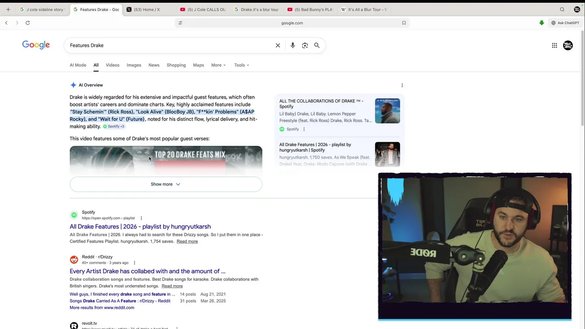Image resolution: width=585 pixels, height=329 pixels.
Task: Open AI Overview three-dot options menu
Action: pos(402,85)
